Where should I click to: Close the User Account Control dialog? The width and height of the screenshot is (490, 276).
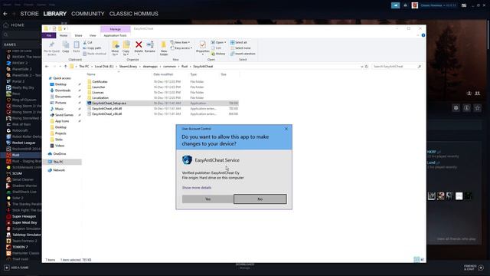coord(286,129)
